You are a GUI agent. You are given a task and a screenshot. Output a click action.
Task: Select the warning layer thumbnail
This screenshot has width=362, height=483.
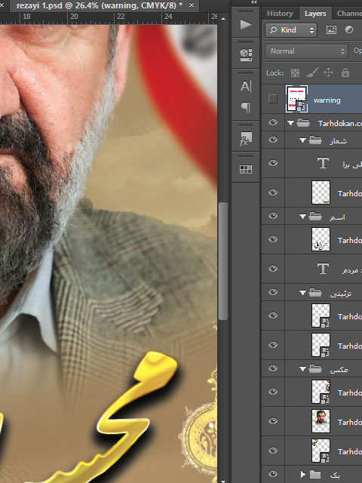pyautogui.click(x=296, y=99)
